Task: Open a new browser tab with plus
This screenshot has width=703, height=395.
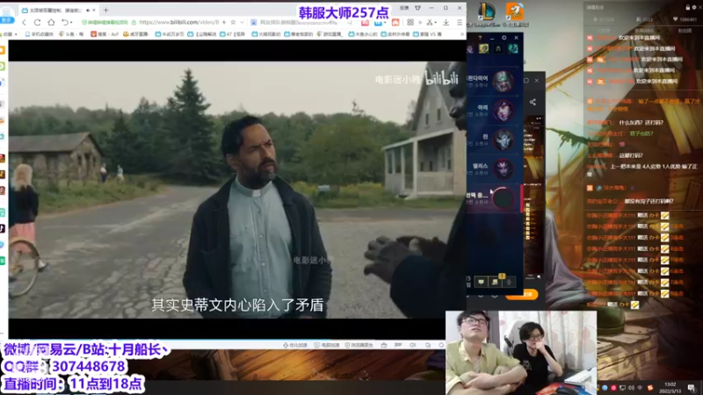Action: tap(105, 10)
